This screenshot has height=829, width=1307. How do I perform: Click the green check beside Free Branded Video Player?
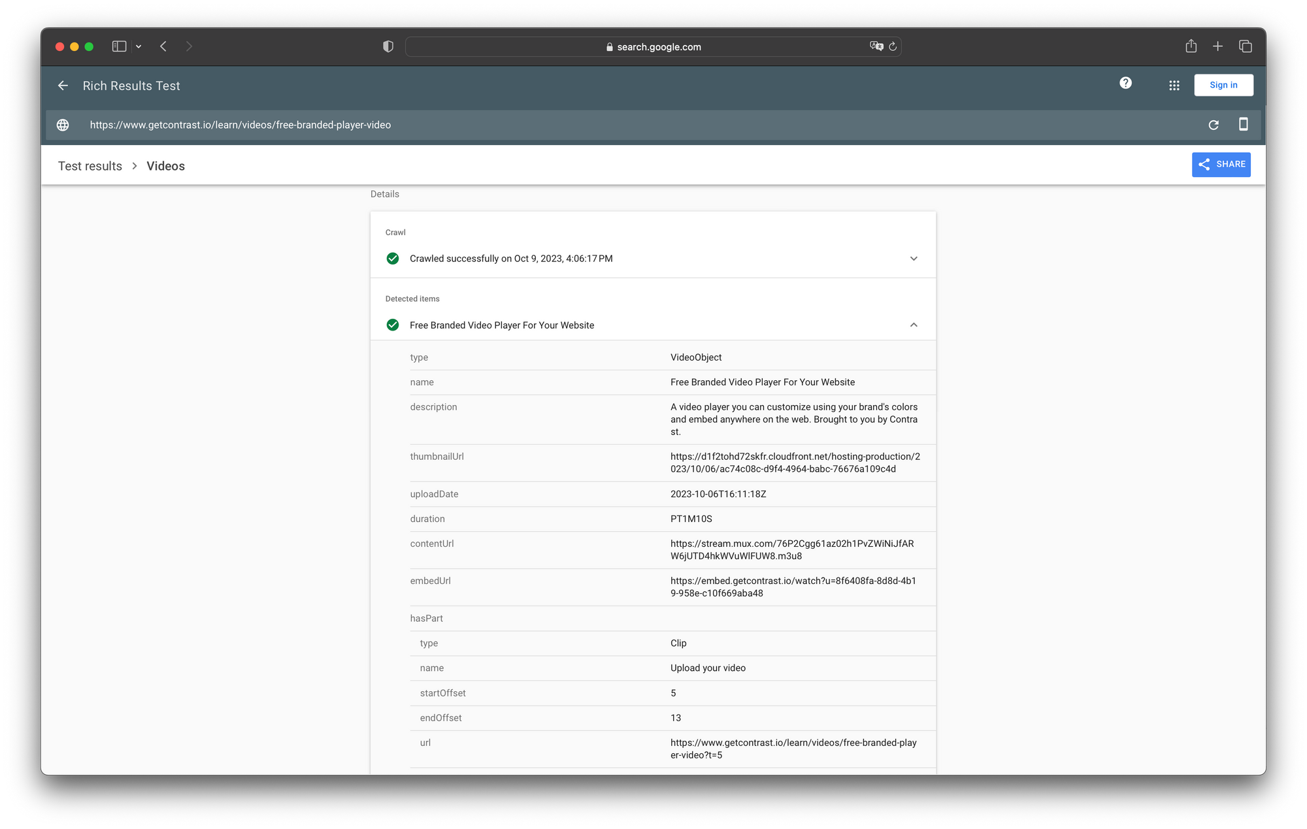pyautogui.click(x=393, y=325)
